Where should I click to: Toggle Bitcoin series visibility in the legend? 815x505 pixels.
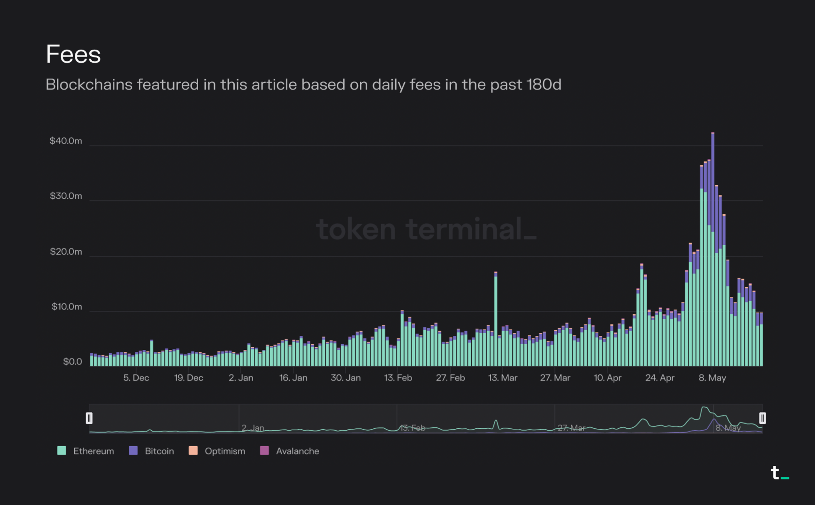coord(159,451)
